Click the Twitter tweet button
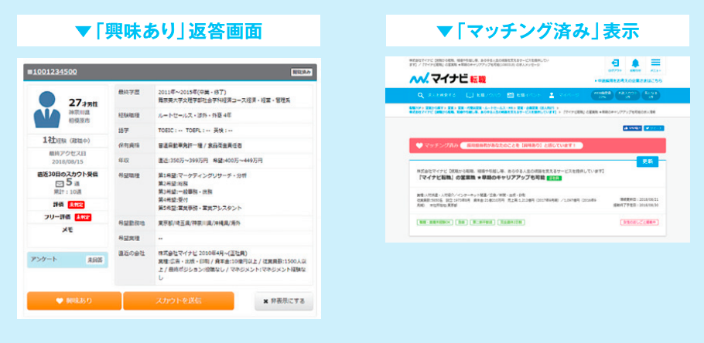 [x=654, y=128]
